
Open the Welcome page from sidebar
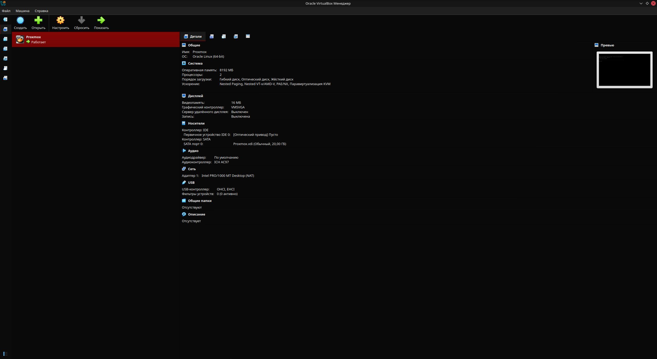tap(5, 19)
